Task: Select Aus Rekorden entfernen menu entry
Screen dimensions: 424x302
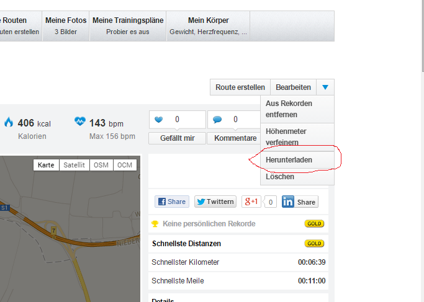Action: point(297,109)
